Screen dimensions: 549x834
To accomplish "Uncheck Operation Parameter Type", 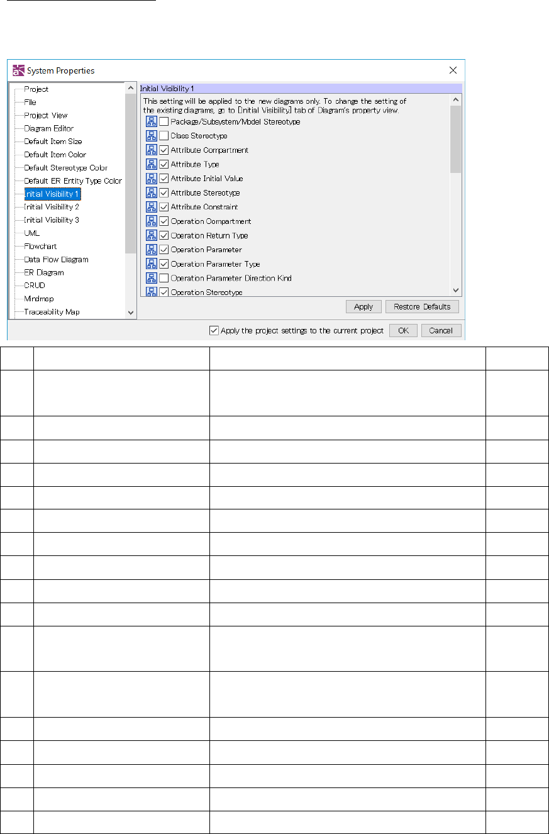I will pos(164,264).
